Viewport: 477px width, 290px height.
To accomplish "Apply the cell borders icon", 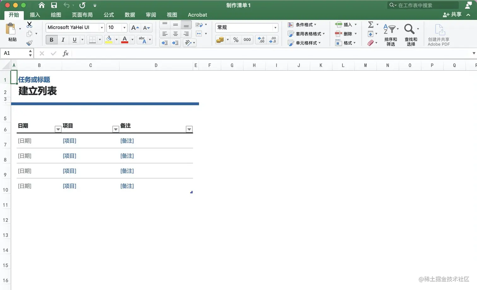I will click(x=92, y=40).
